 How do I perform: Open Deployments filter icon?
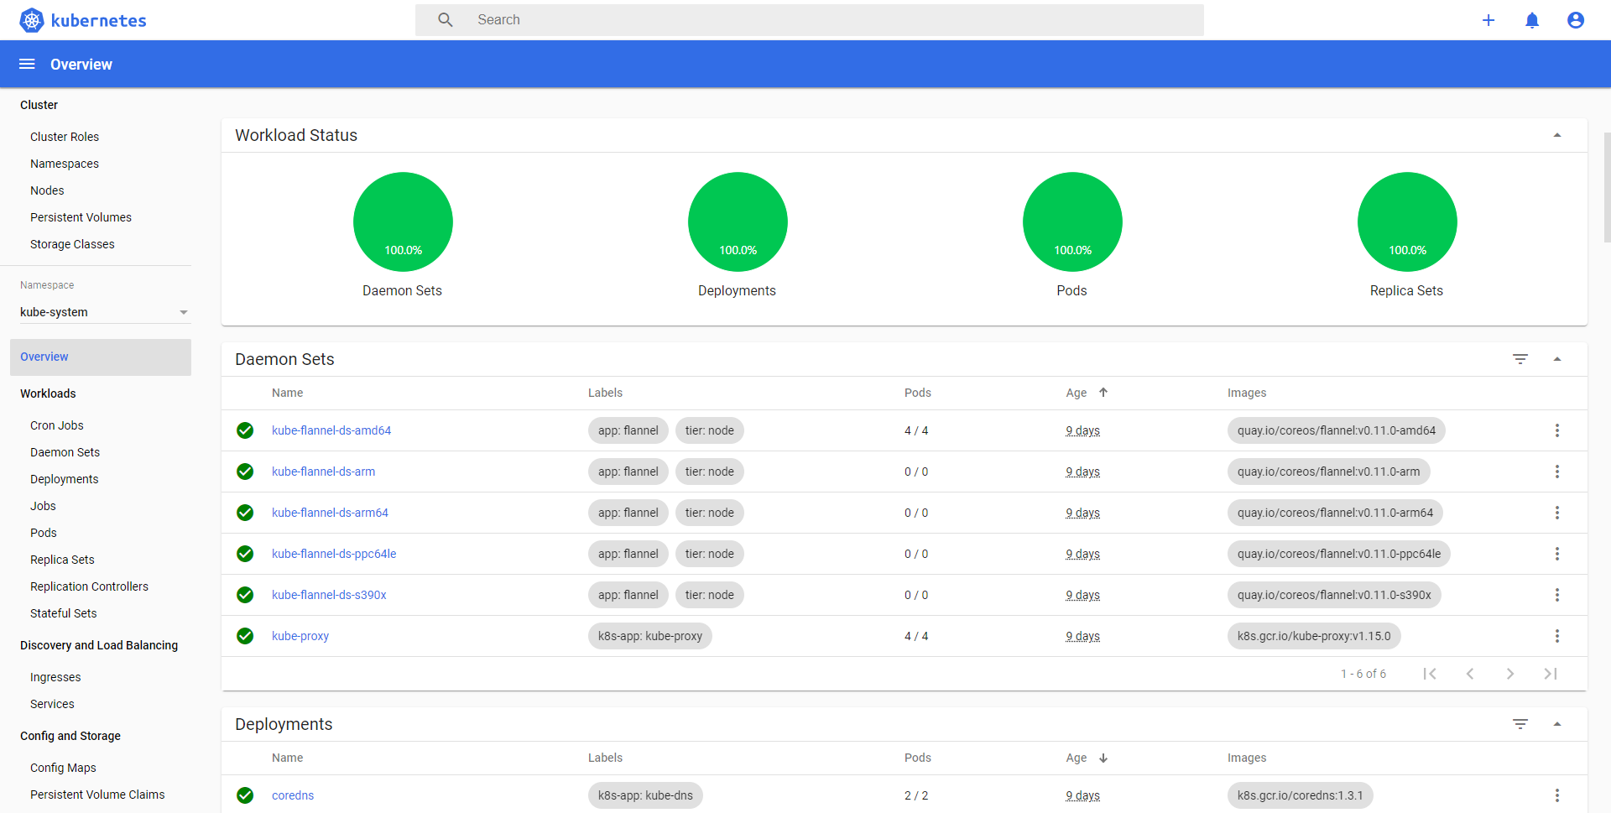[x=1520, y=724]
